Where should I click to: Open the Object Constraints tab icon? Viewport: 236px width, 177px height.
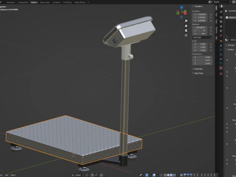[221, 59]
